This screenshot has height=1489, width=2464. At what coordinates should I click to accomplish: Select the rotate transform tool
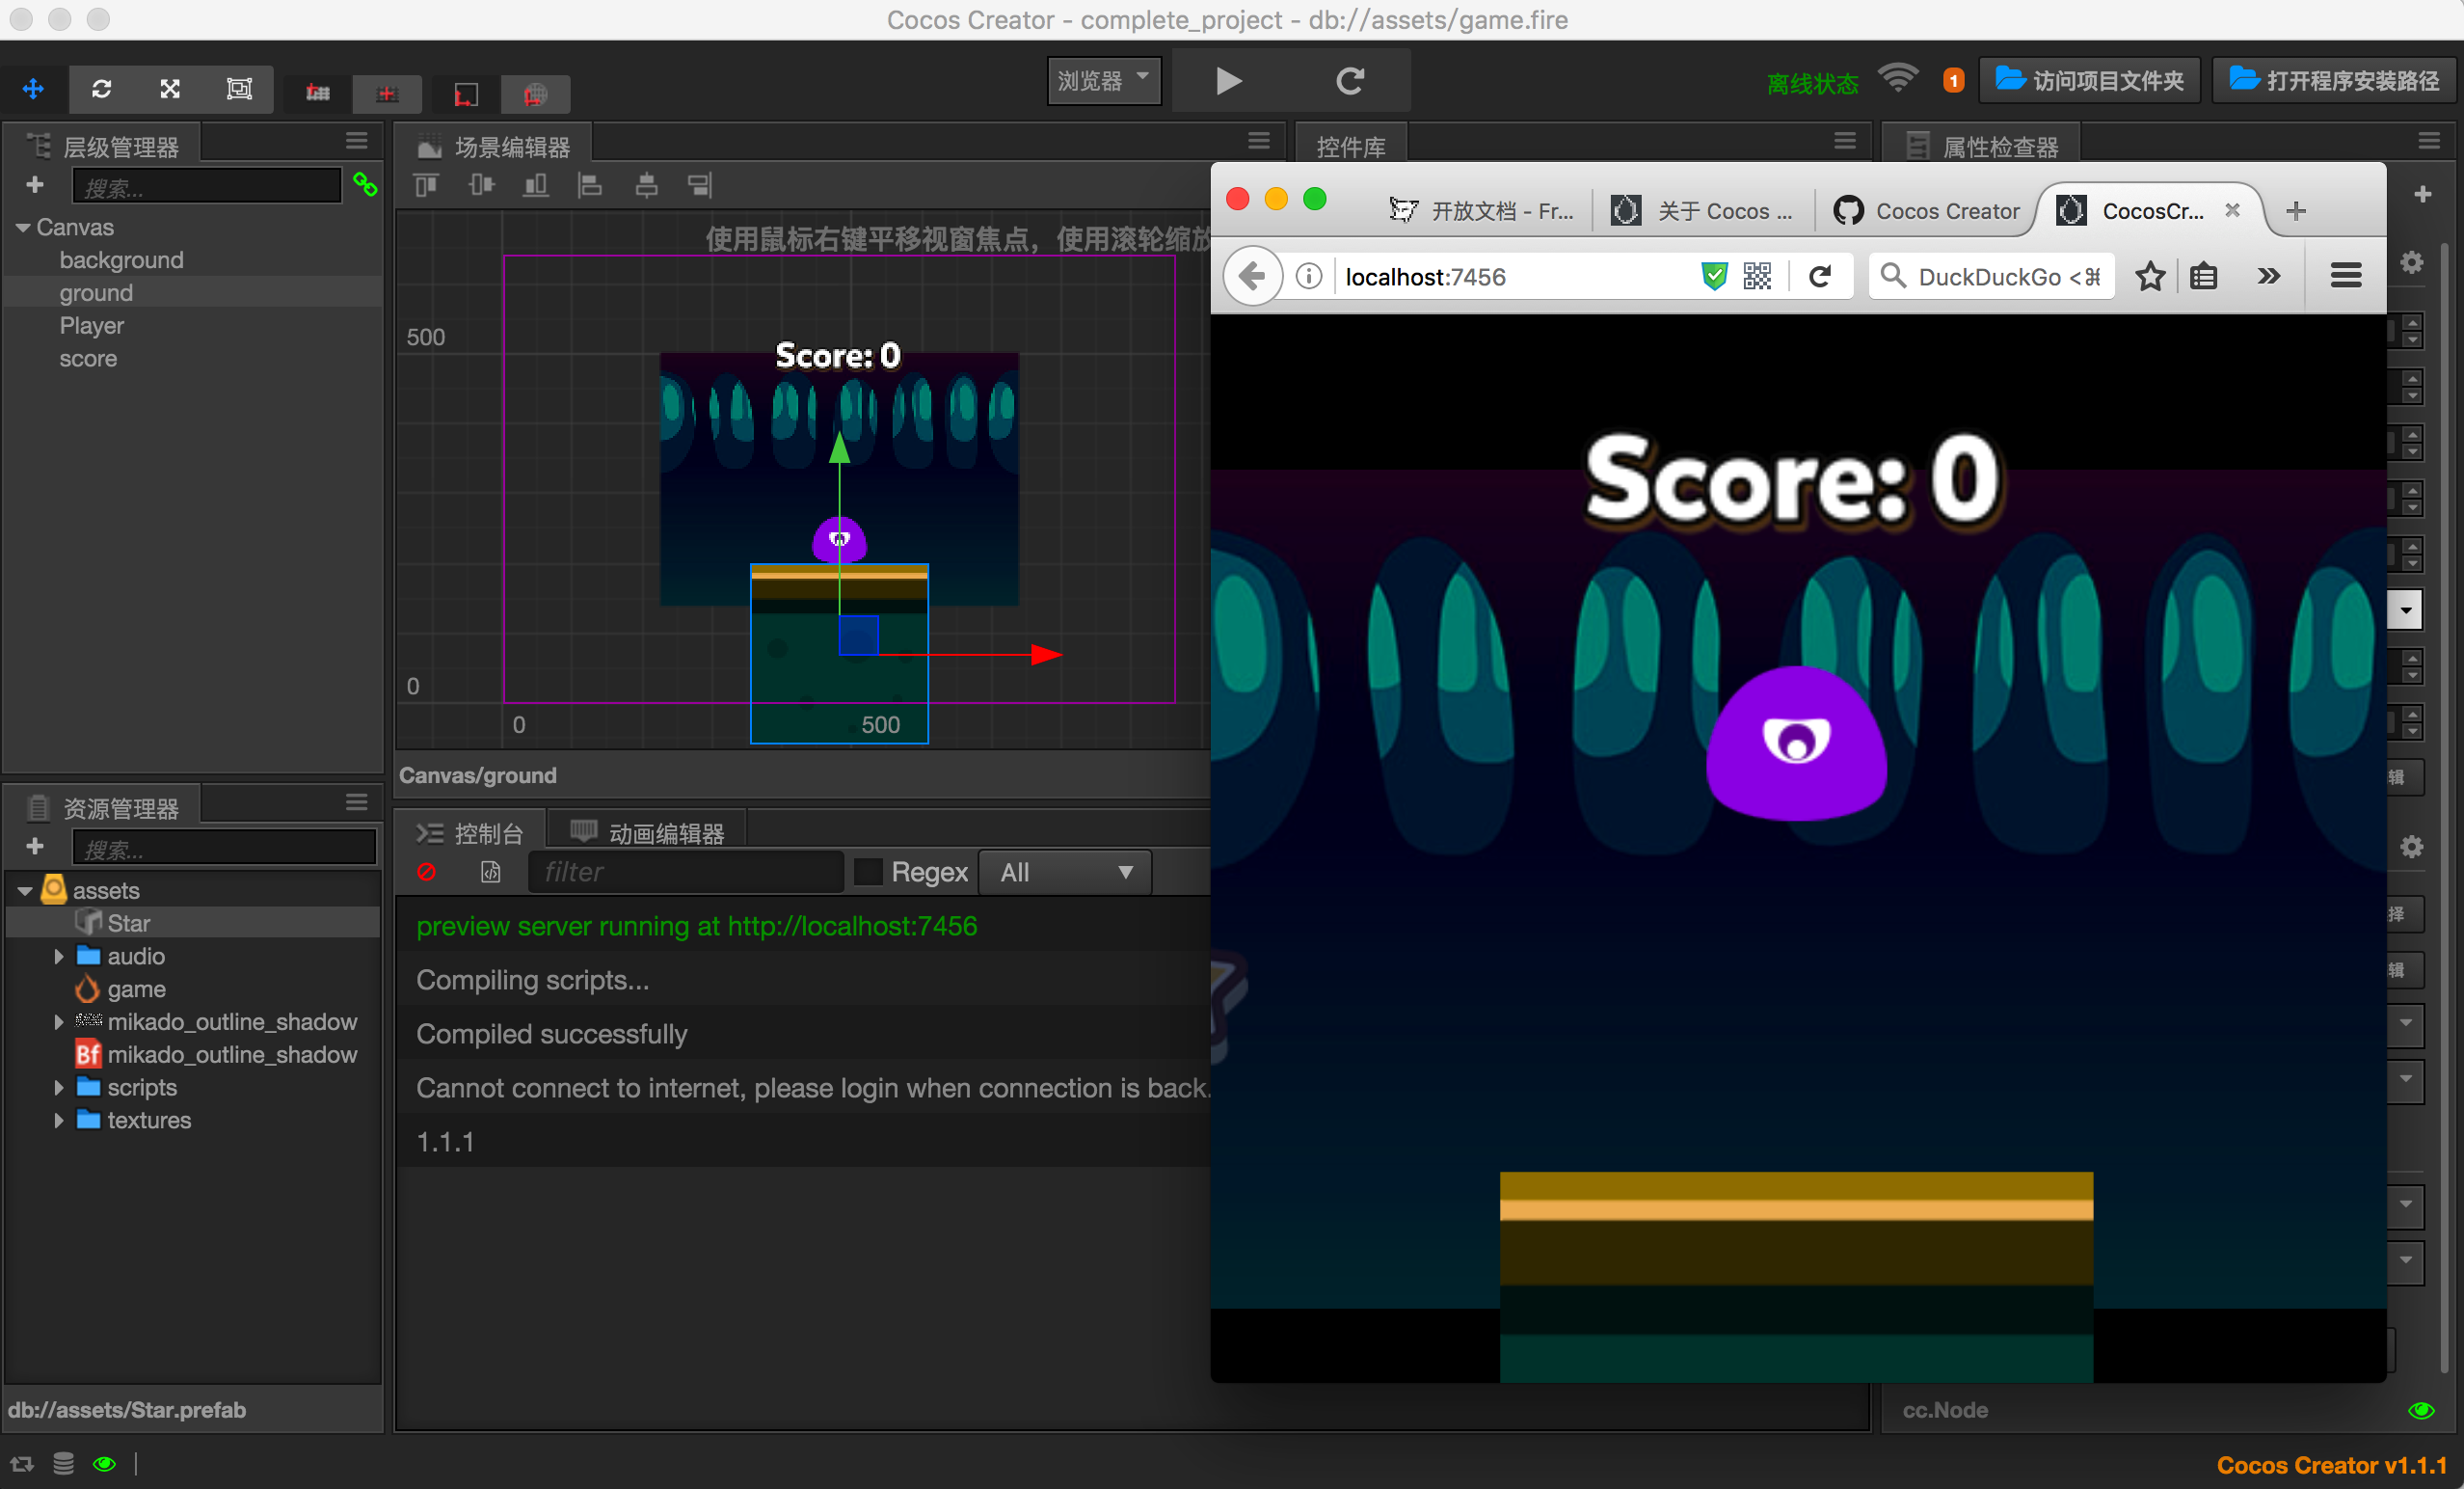click(101, 89)
